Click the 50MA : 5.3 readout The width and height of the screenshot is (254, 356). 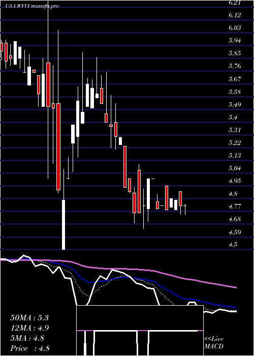coord(29,318)
